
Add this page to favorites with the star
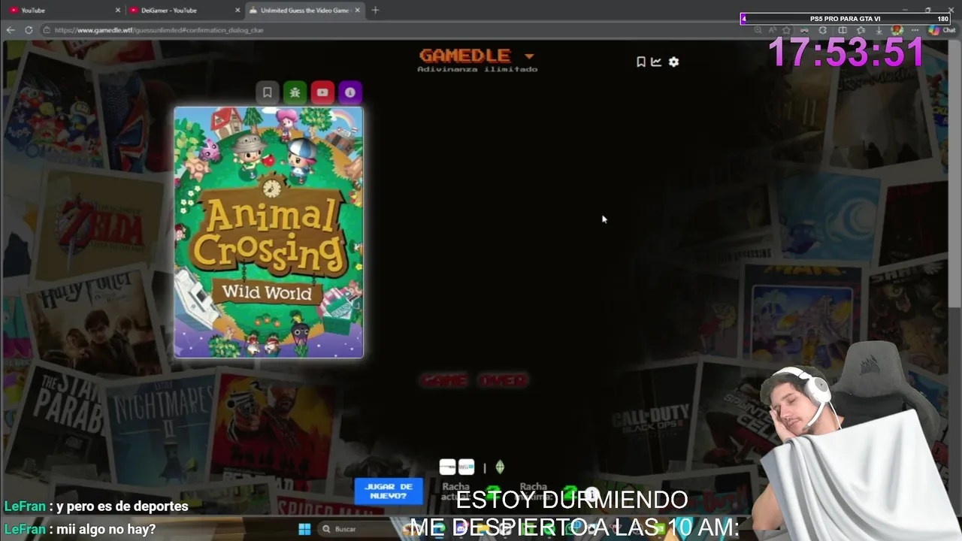(x=786, y=30)
